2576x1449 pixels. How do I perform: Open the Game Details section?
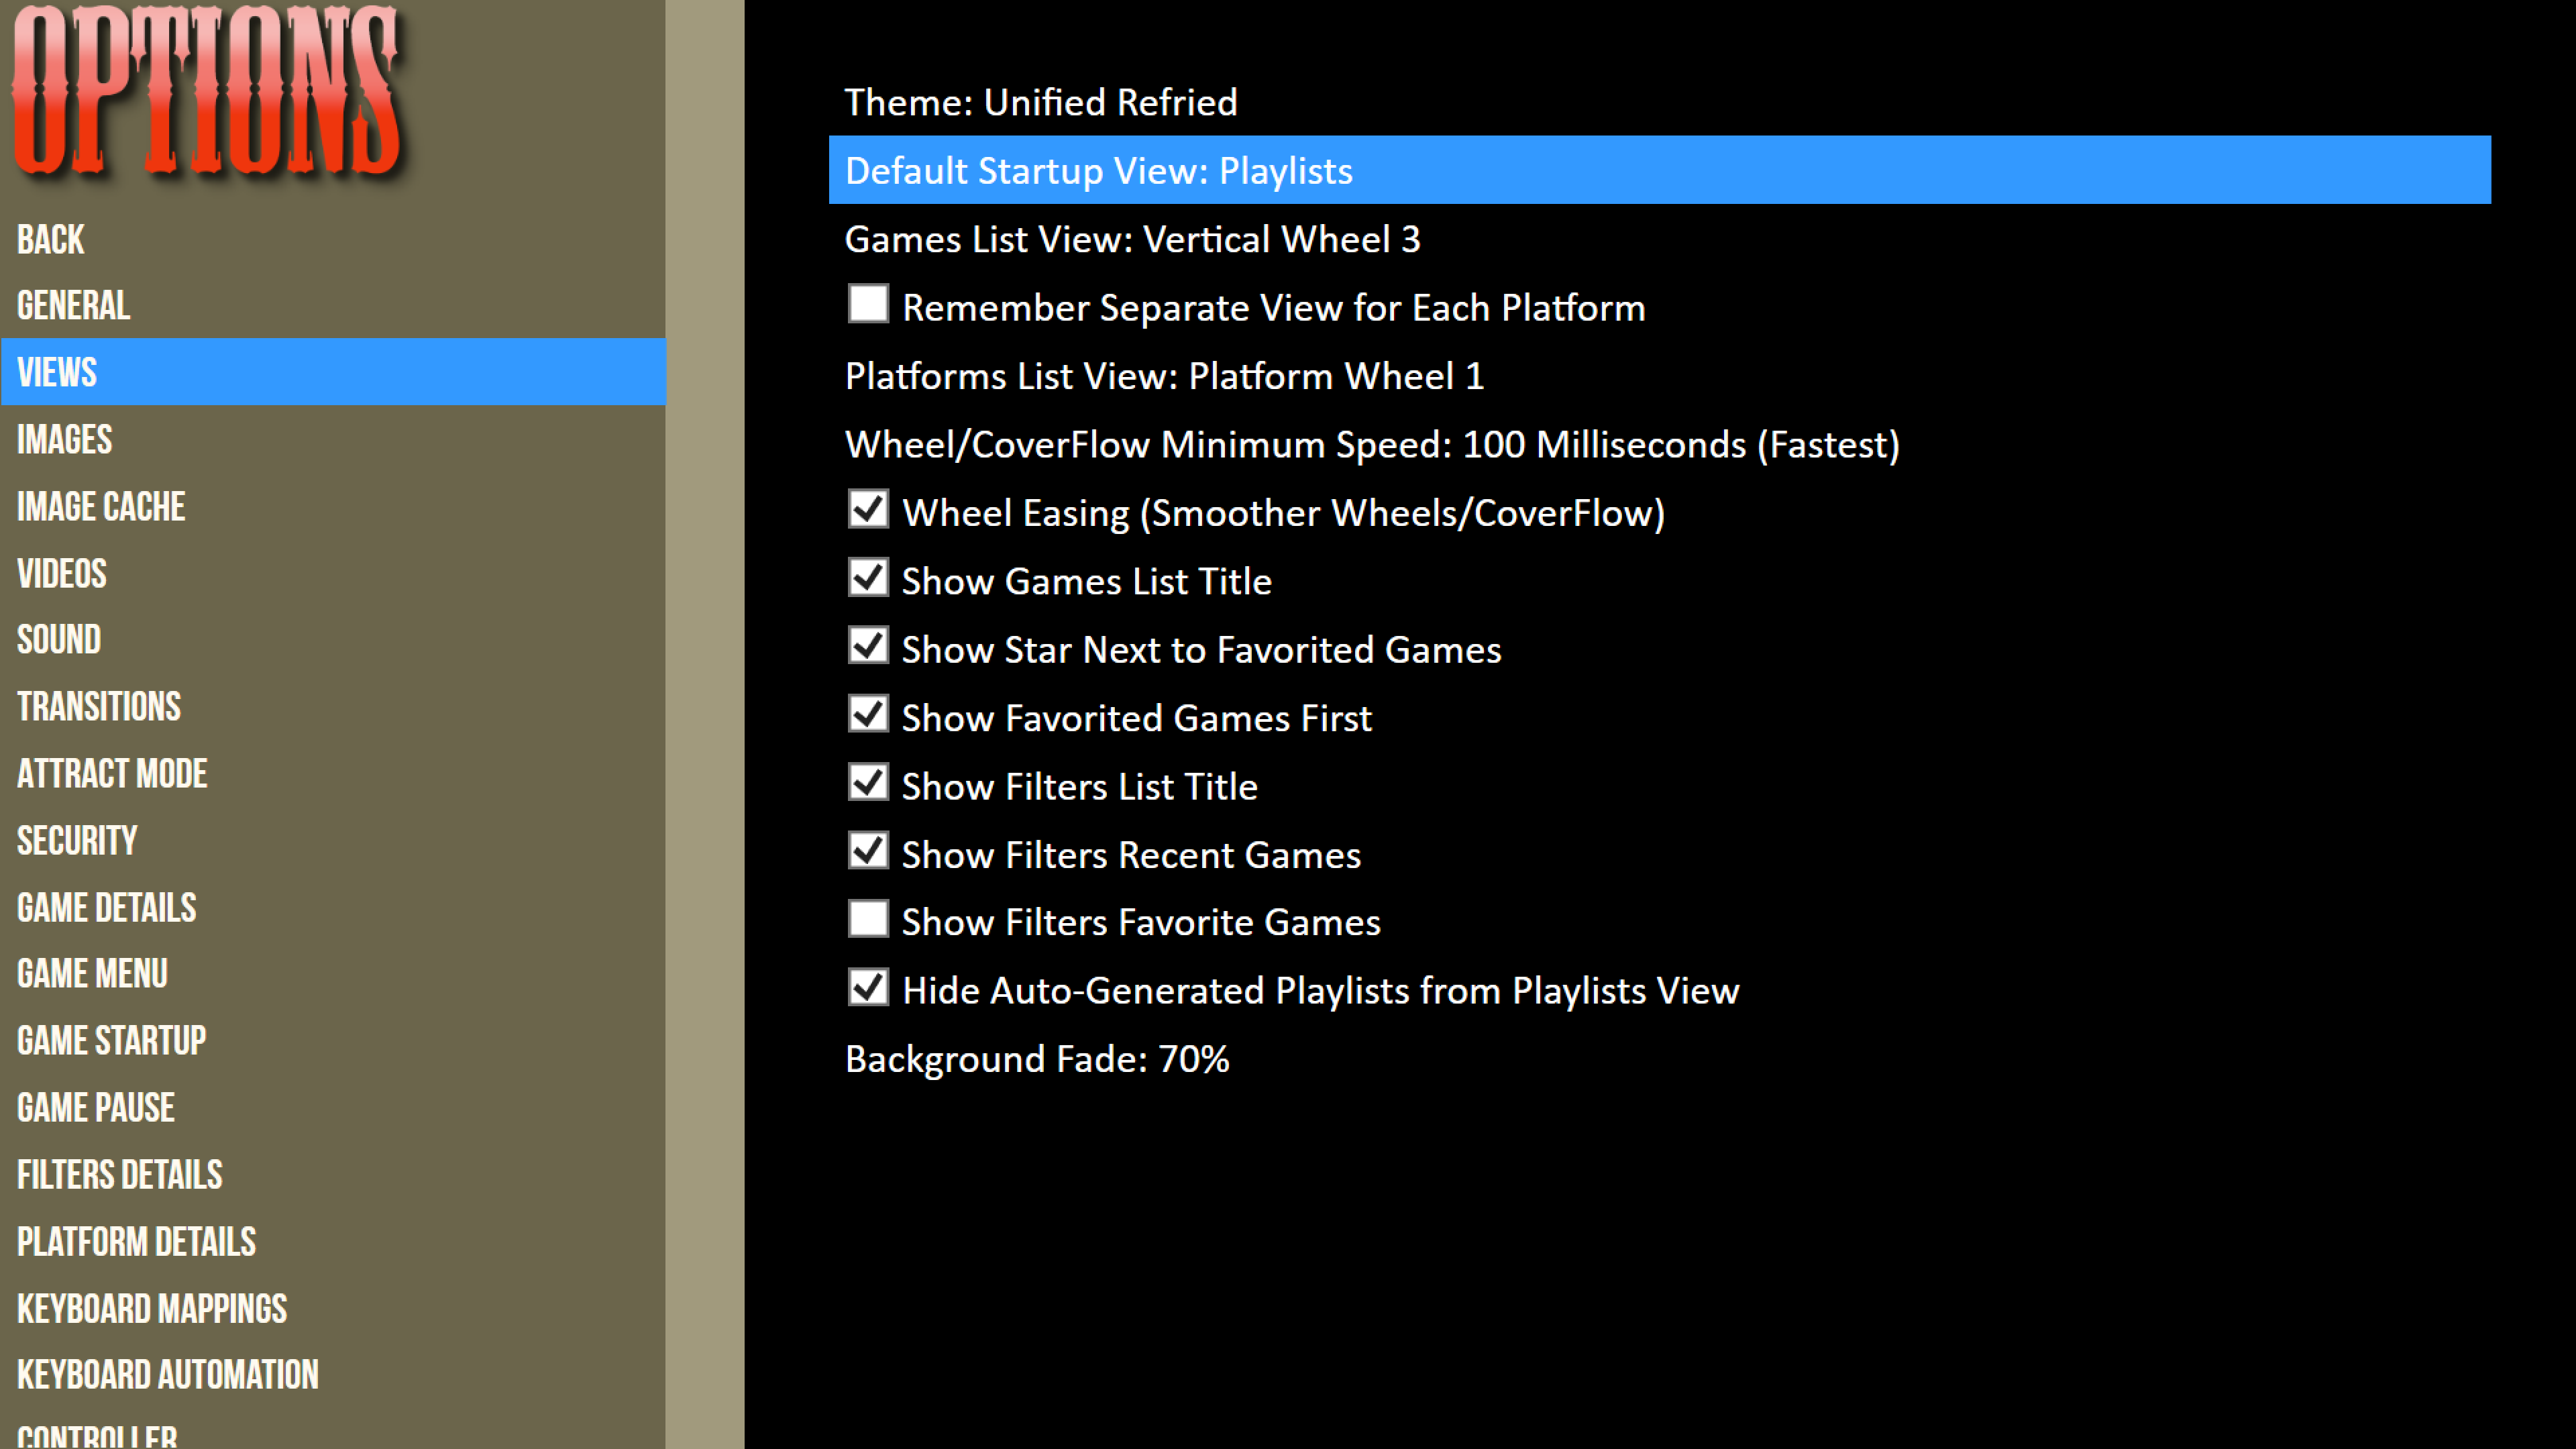[x=332, y=907]
